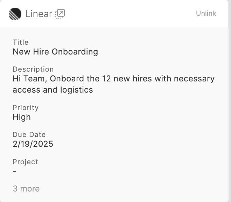Select the empty Project dash value
231x202 pixels.
(x=14, y=171)
